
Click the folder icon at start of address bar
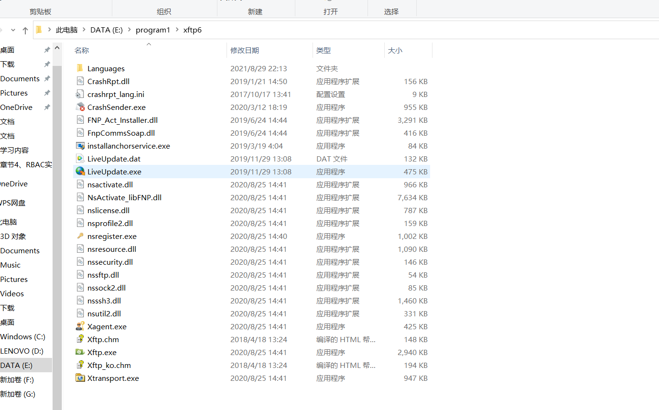tap(39, 30)
